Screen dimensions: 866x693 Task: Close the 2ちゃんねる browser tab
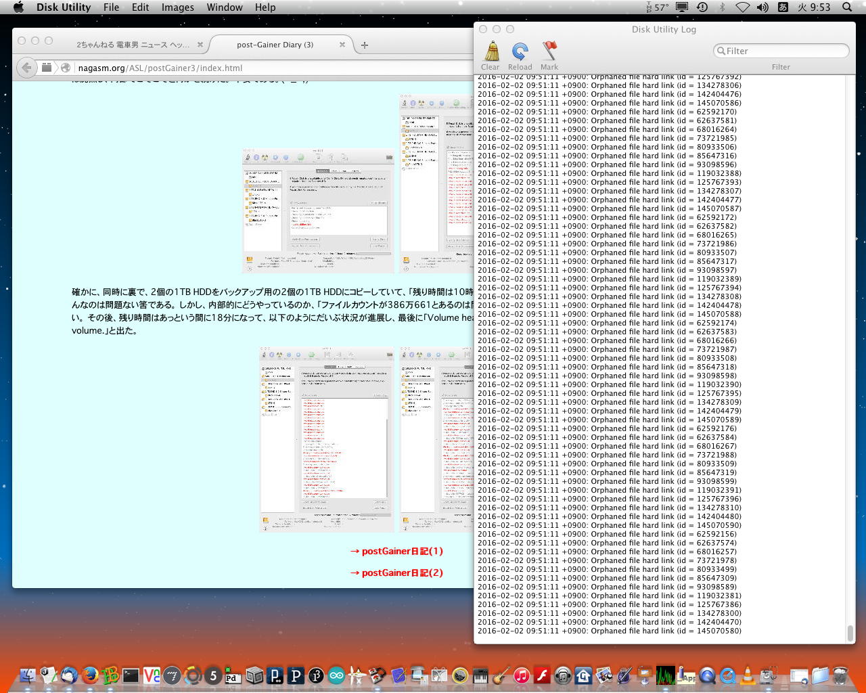pyautogui.click(x=200, y=45)
